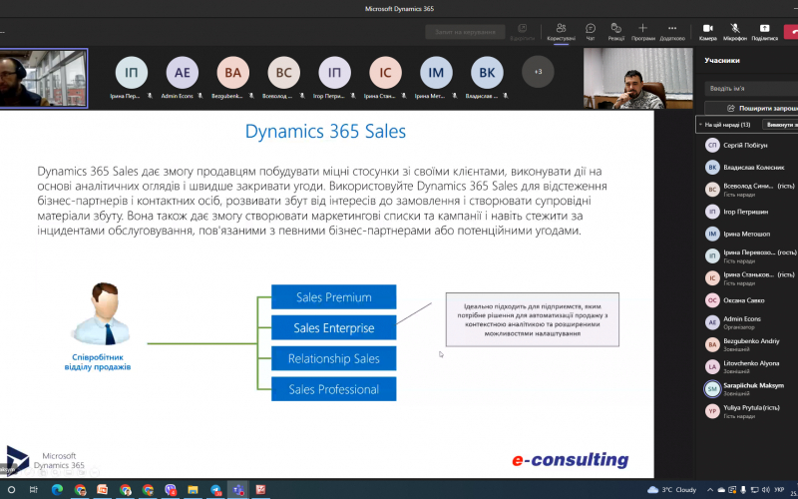This screenshot has width=798, height=499.
Task: Select participant Сергій Побігун in the list
Action: coord(751,145)
